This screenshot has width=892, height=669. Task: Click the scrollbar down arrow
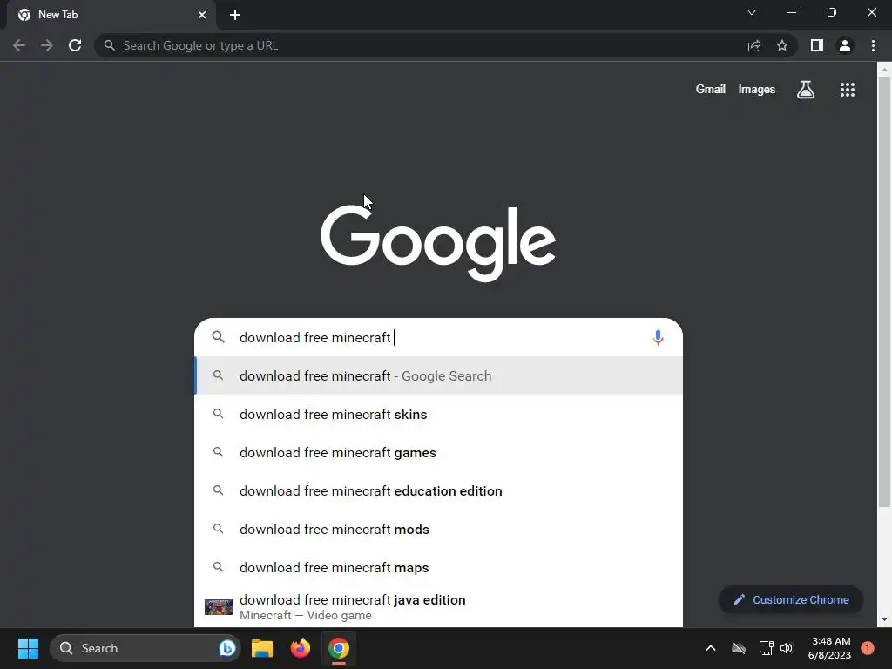tap(884, 619)
